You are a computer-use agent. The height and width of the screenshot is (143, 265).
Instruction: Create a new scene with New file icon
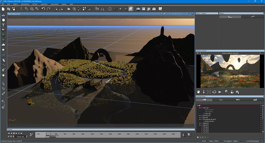(3, 9)
